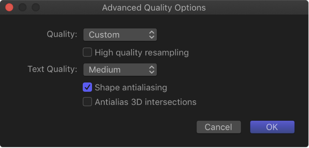Open the Quality pop-up menu

click(120, 35)
